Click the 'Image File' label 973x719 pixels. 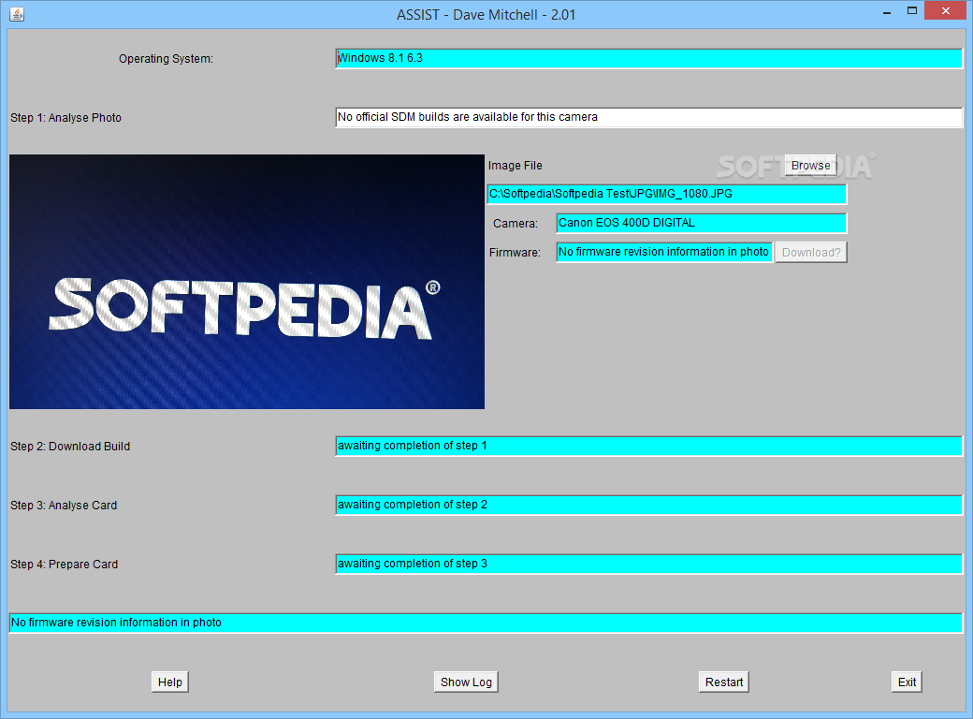click(516, 165)
